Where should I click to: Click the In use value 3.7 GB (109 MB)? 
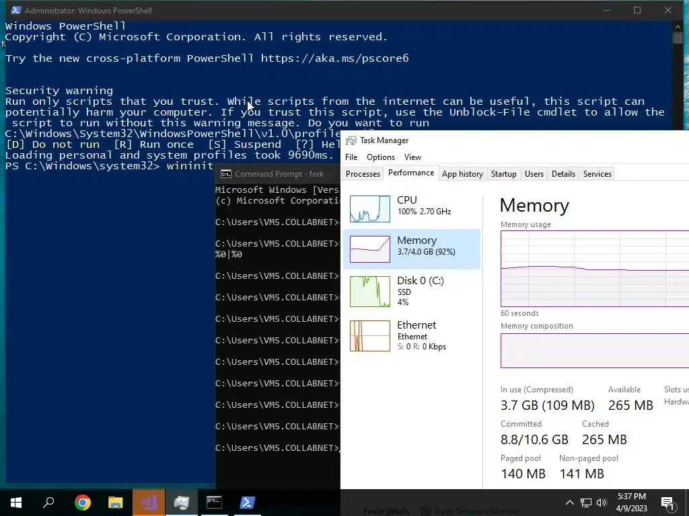[548, 405]
